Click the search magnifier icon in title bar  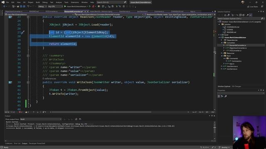tap(125, 2)
